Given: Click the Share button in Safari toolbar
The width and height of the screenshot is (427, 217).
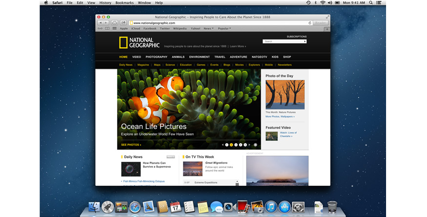Looking at the screenshot, I should tap(123, 23).
